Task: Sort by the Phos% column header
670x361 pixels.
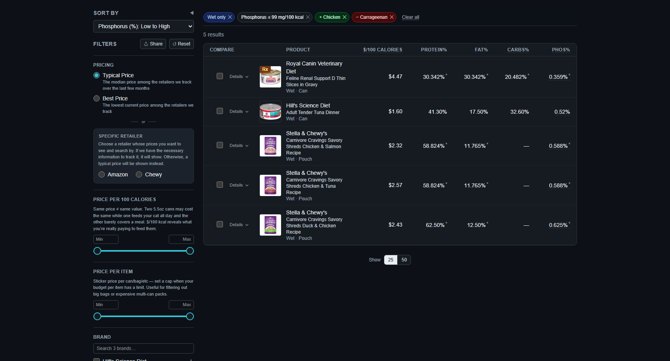Action: [561, 50]
